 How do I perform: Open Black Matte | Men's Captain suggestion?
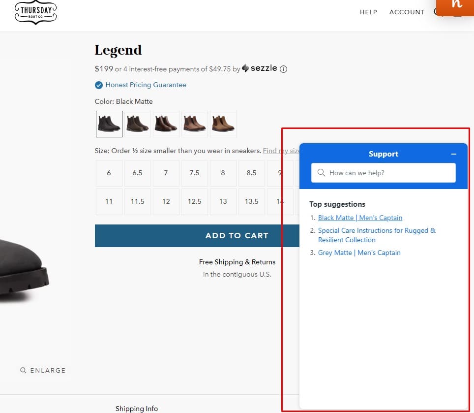click(x=360, y=218)
